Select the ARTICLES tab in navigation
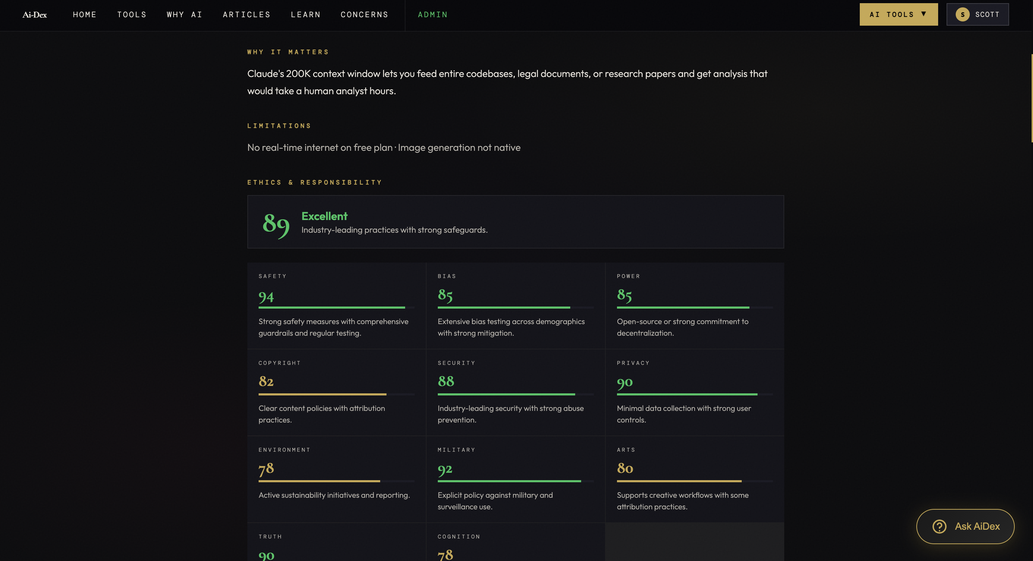The width and height of the screenshot is (1033, 561). (x=246, y=15)
